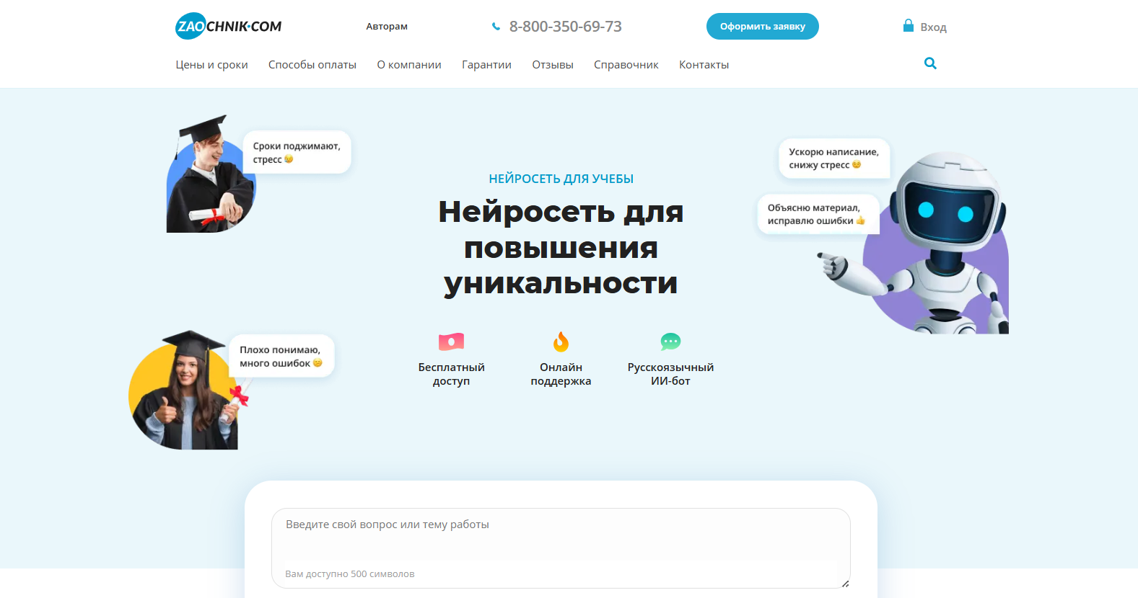Click the phone handset icon

(496, 27)
